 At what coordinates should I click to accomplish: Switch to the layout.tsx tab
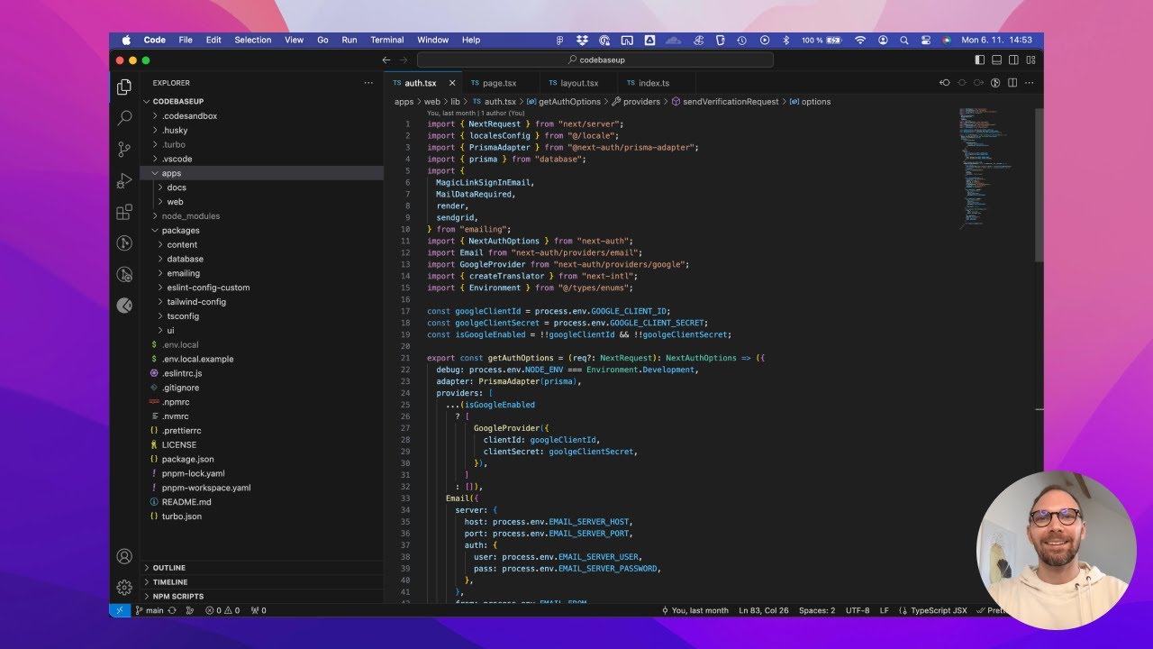(x=579, y=83)
